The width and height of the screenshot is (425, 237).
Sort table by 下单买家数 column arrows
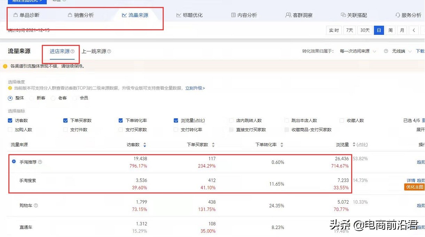click(213, 145)
